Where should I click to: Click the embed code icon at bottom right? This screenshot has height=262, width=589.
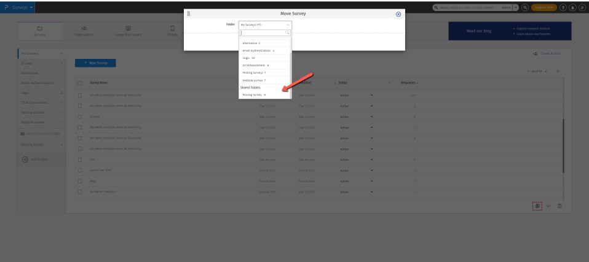[548, 206]
